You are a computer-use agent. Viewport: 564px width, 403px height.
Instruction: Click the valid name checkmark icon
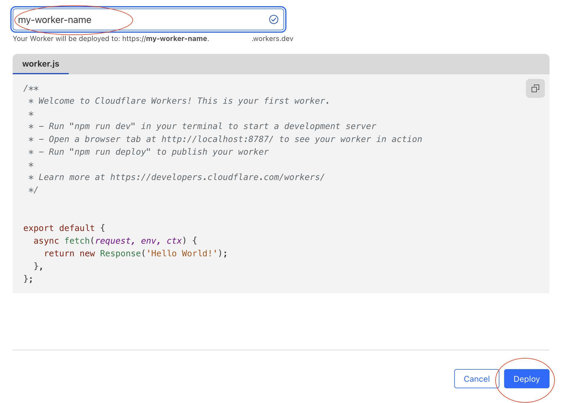[273, 20]
